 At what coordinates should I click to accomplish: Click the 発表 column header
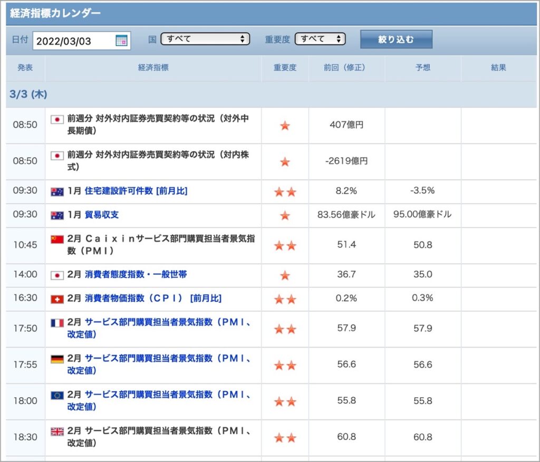(x=25, y=68)
